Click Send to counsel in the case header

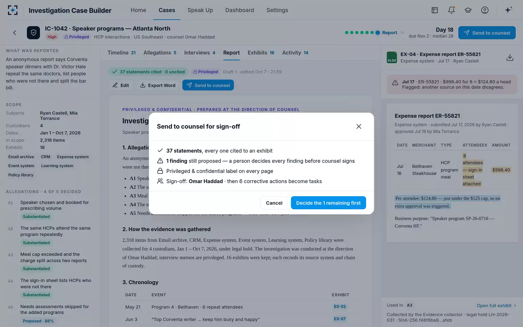point(487,33)
